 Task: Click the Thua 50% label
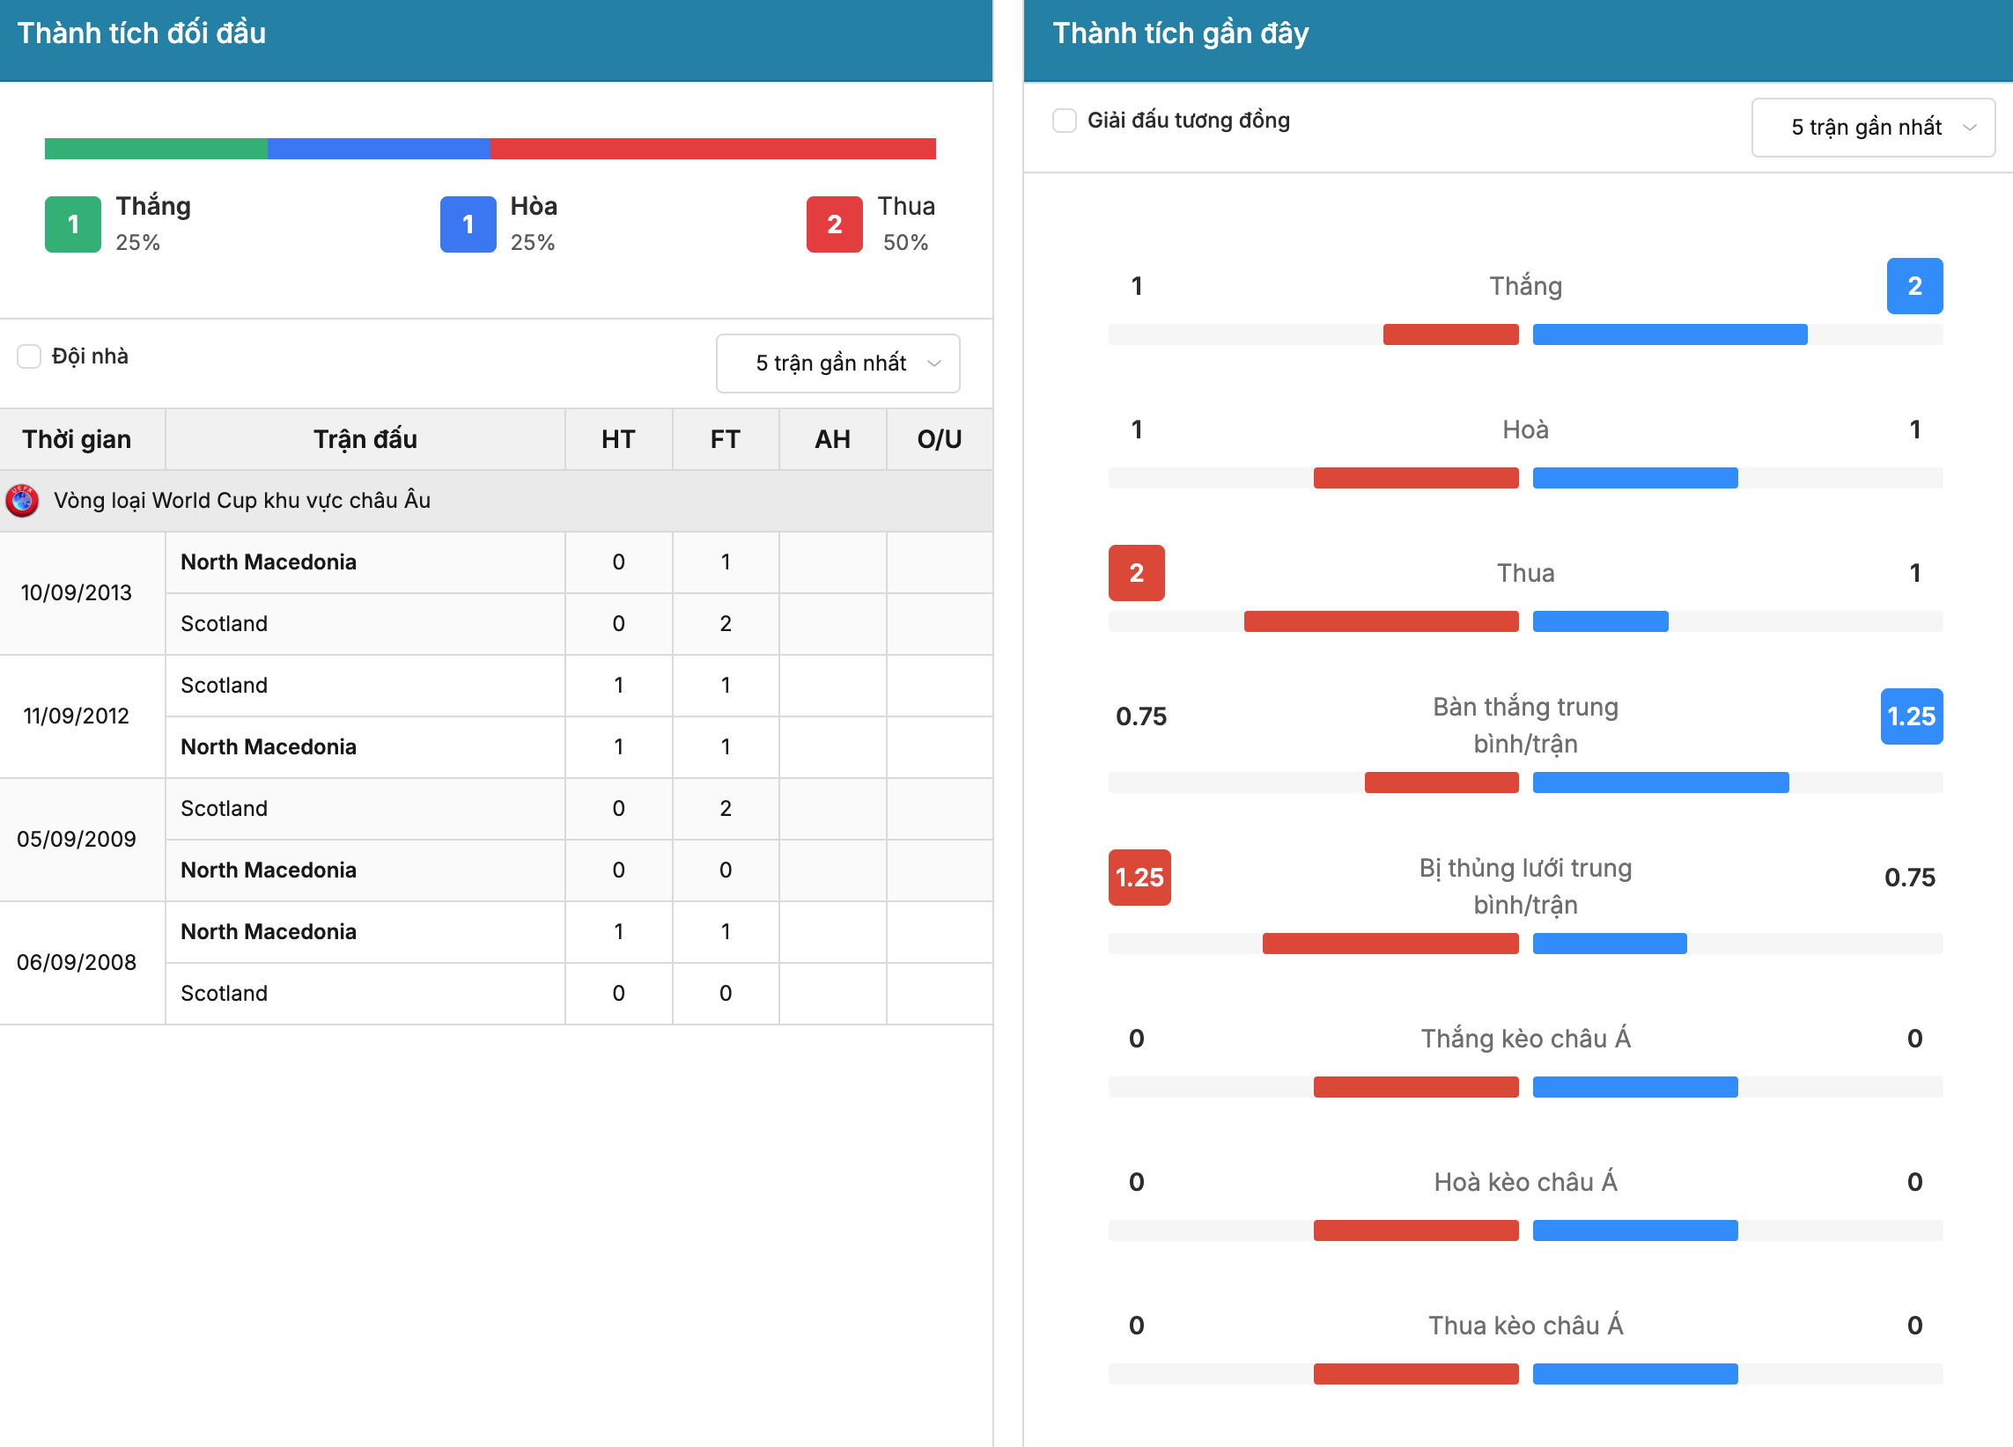click(x=906, y=224)
